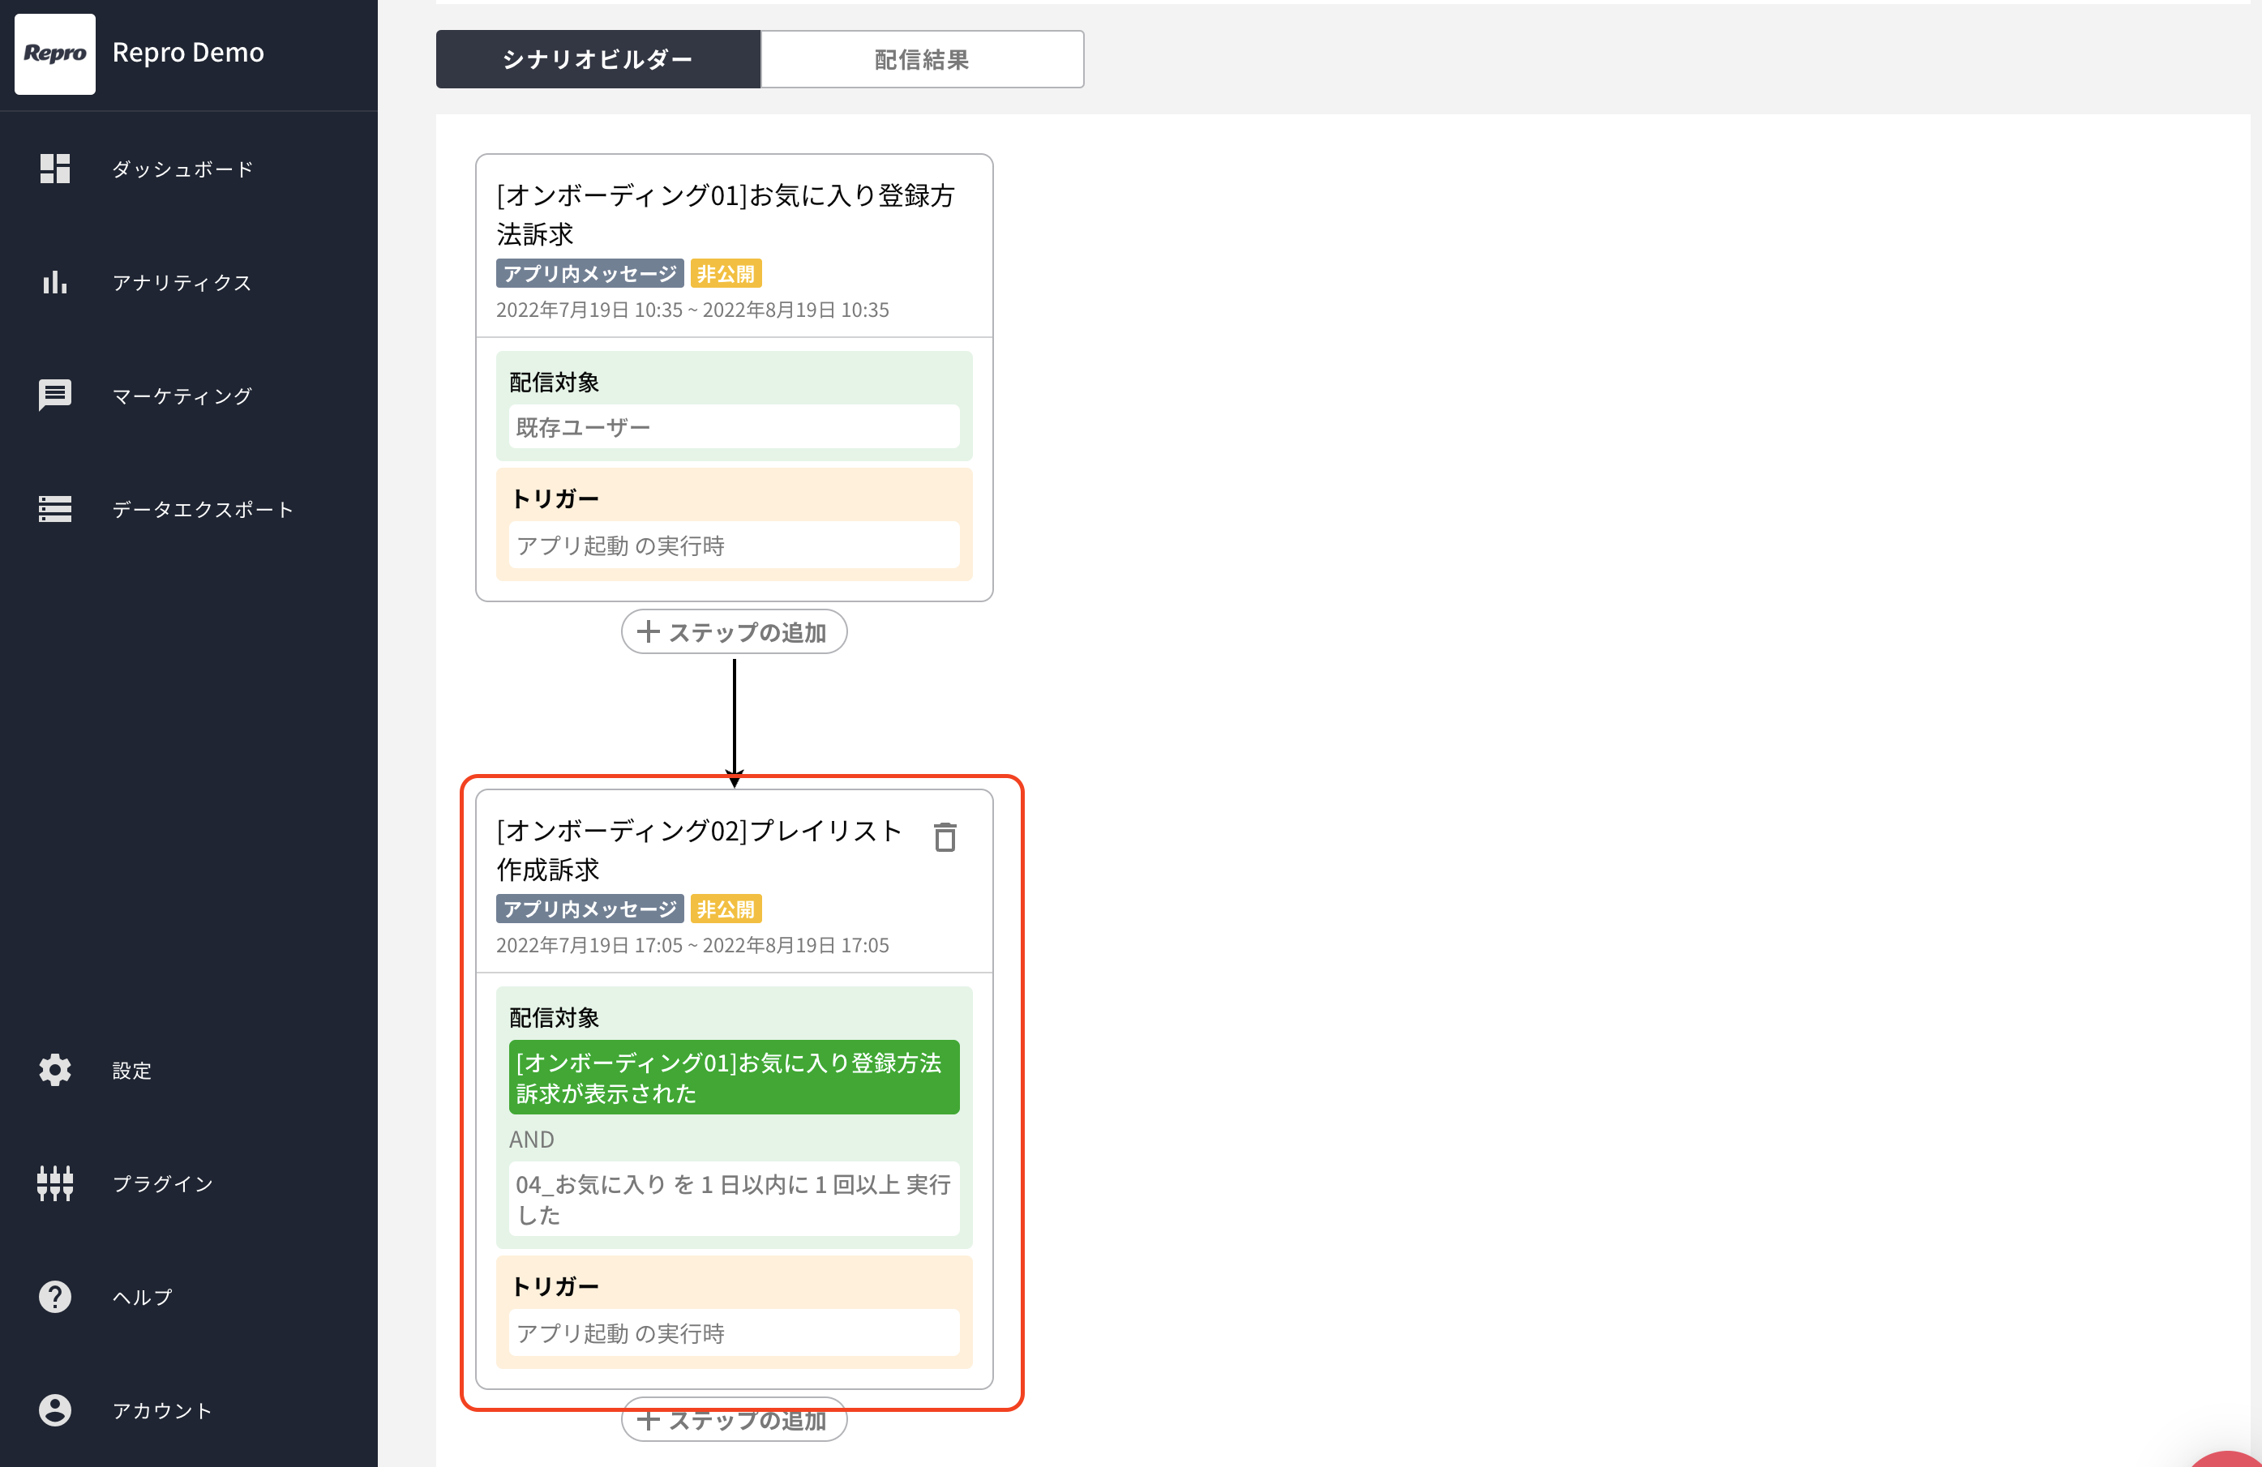The image size is (2262, 1467).
Task: Select プラグイン in the sidebar menu
Action: [162, 1183]
